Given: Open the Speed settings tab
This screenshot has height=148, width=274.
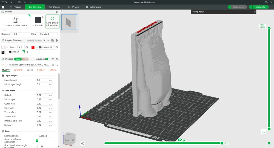Looking at the screenshot, I should [x=30, y=70].
